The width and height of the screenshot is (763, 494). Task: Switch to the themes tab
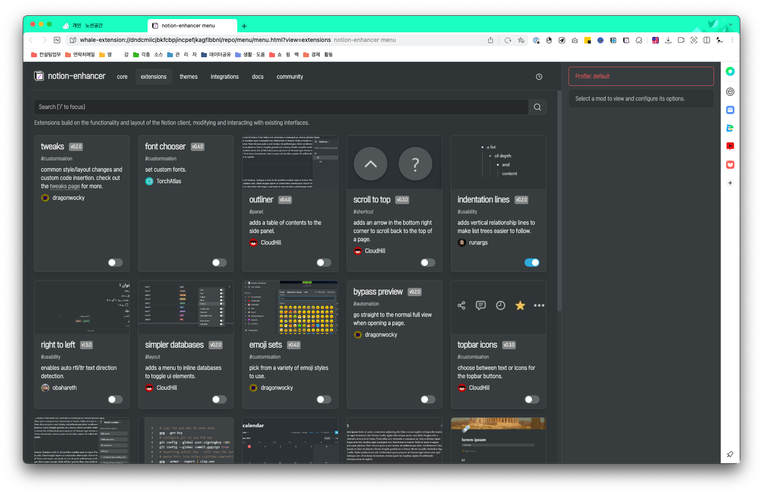click(189, 77)
